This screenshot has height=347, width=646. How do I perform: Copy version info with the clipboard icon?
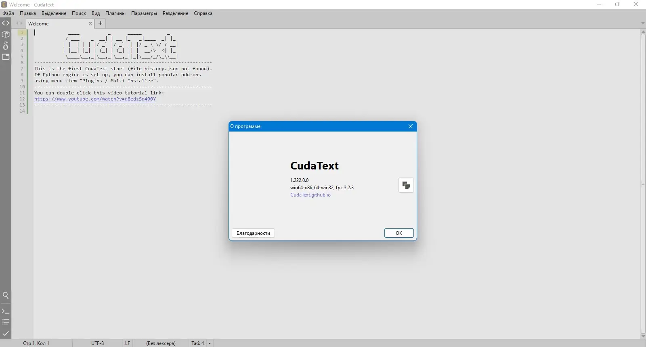(x=406, y=185)
